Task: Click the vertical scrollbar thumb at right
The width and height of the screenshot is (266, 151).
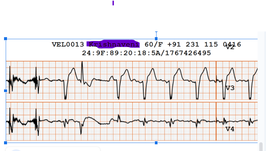Action: pyautogui.click(x=261, y=146)
